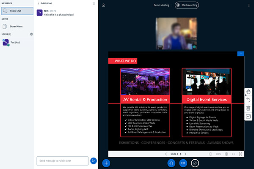Undo the last whiteboard annotation
Screen dimensions: 254x169
pos(248,100)
